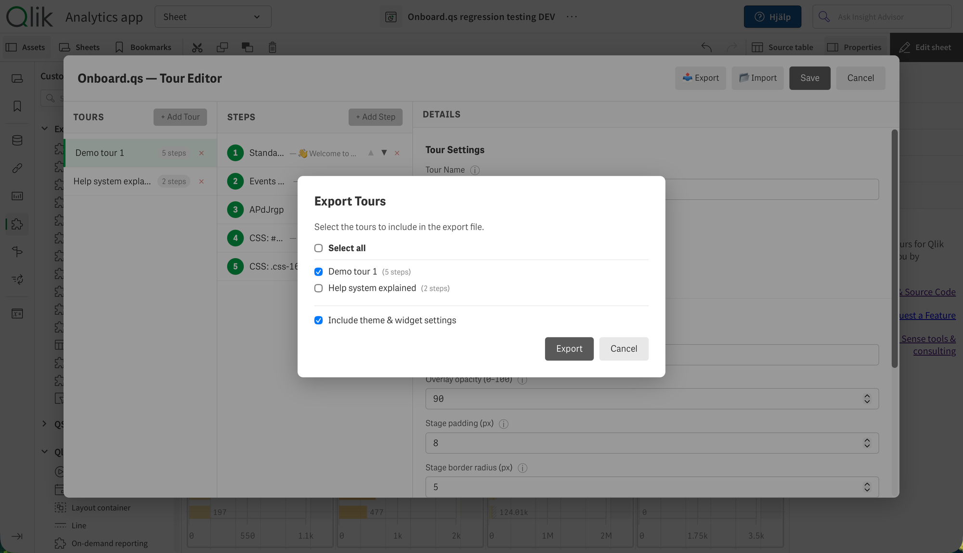Click the Copy icon in the toolbar

pyautogui.click(x=222, y=47)
